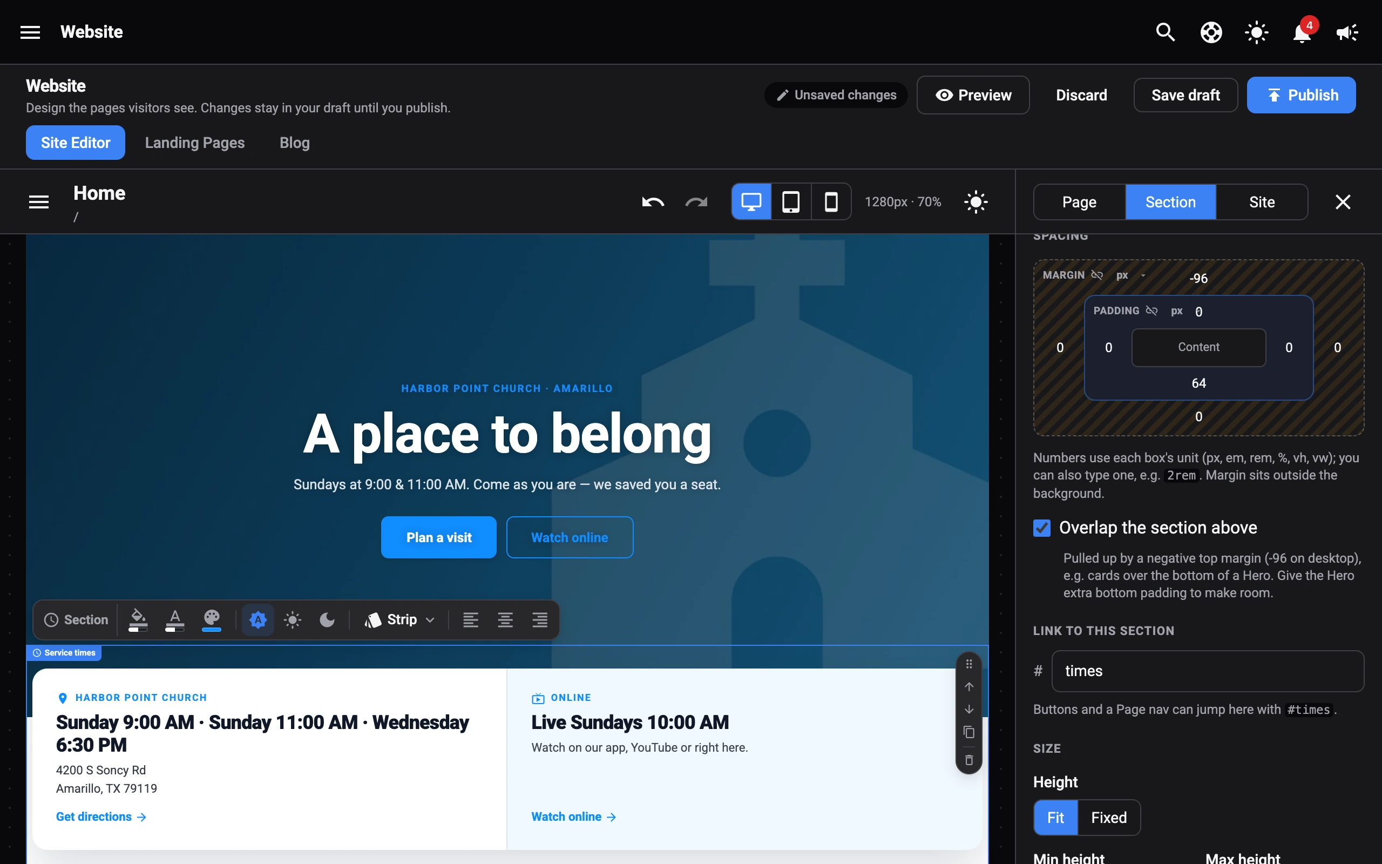This screenshot has height=864, width=1382.
Task: Open the pages list menu next to Home
Action: (x=39, y=202)
